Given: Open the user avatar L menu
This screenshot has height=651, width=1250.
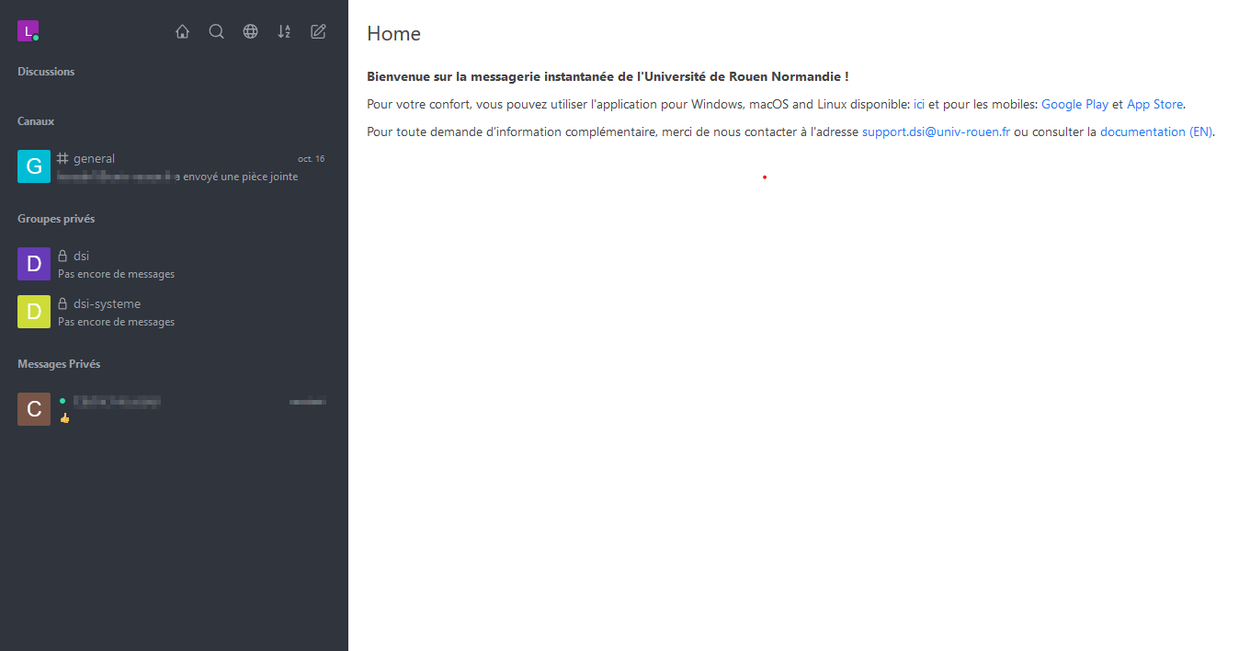Looking at the screenshot, I should pos(28,31).
